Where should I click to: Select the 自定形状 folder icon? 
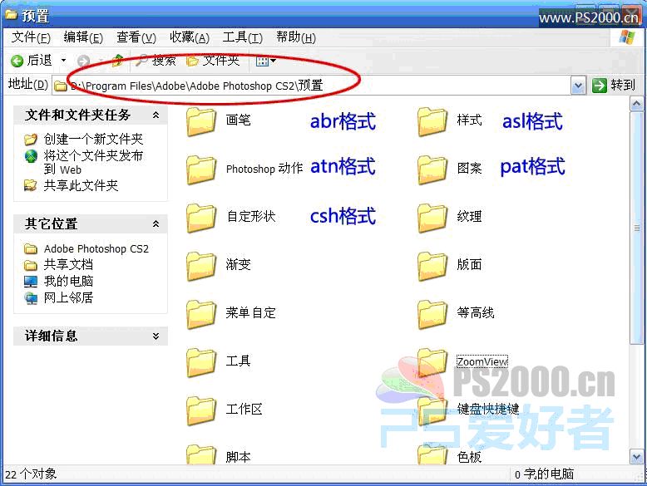pyautogui.click(x=201, y=218)
